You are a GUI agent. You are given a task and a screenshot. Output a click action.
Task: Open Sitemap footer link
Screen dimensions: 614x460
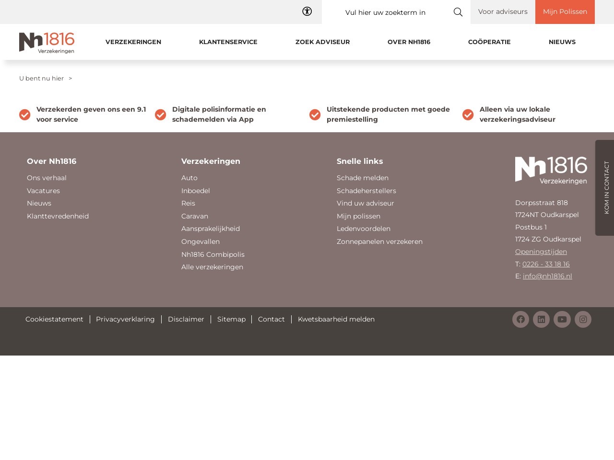coord(231,320)
